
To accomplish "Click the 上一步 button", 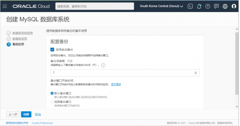I will (13, 114).
